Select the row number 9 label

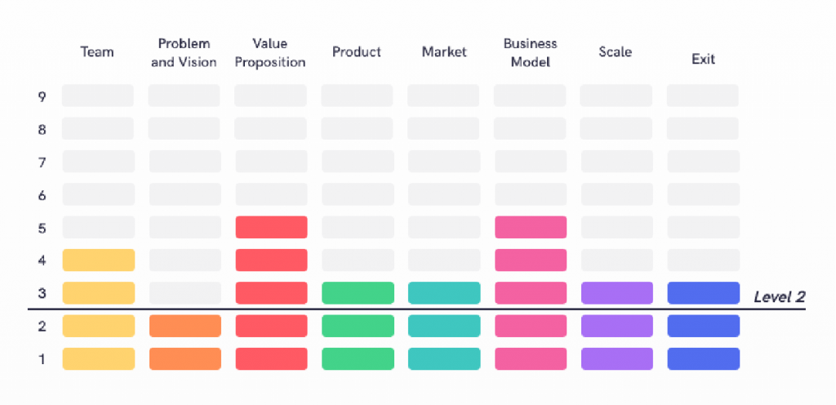coord(42,96)
